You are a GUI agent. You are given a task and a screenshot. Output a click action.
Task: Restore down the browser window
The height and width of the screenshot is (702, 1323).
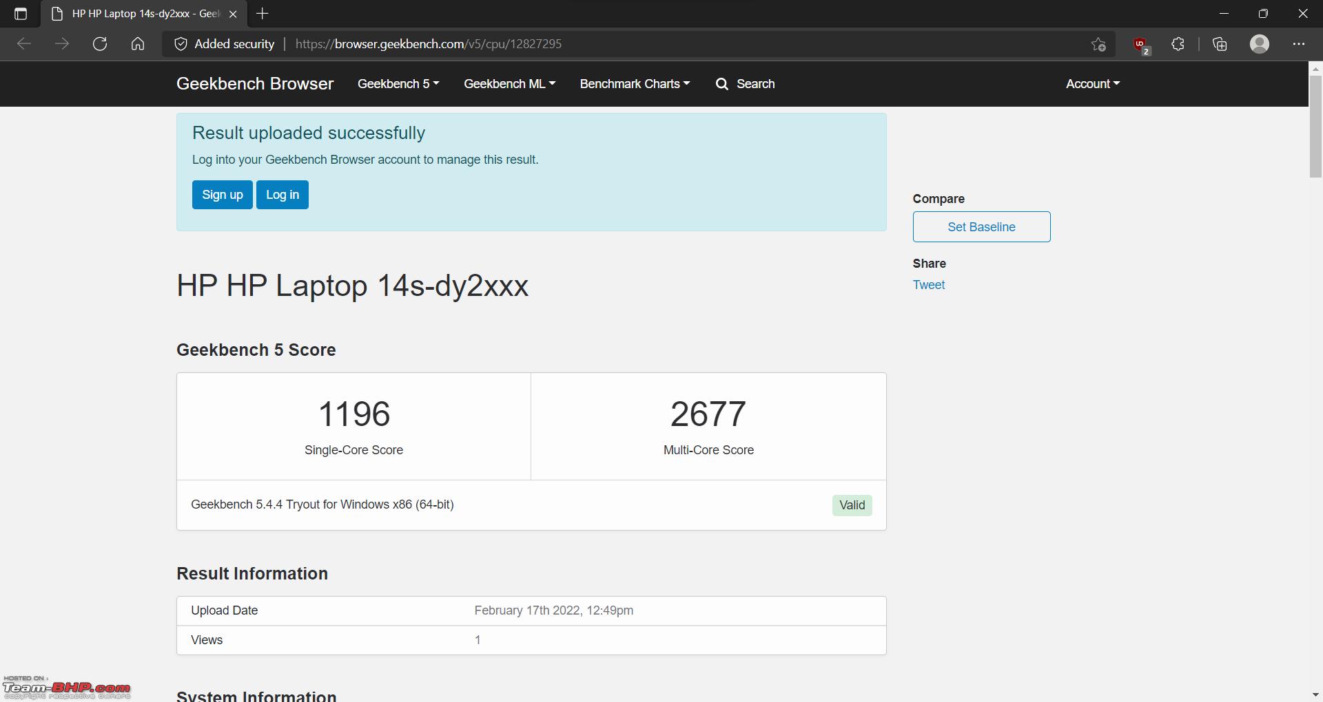[1263, 14]
